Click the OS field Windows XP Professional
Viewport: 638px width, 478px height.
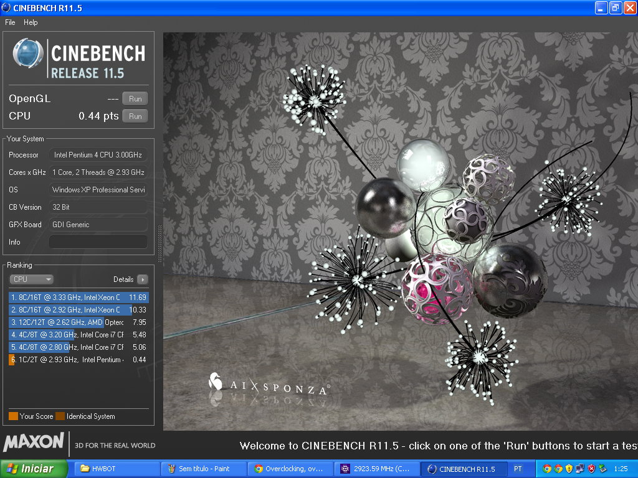point(98,190)
